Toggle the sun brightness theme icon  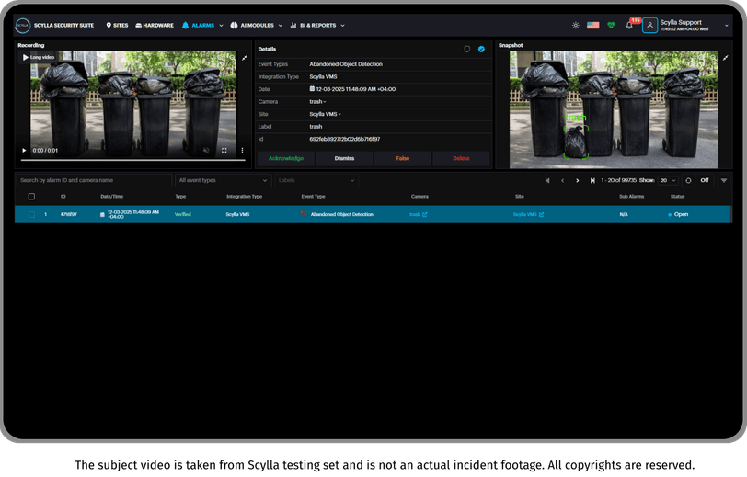[576, 25]
